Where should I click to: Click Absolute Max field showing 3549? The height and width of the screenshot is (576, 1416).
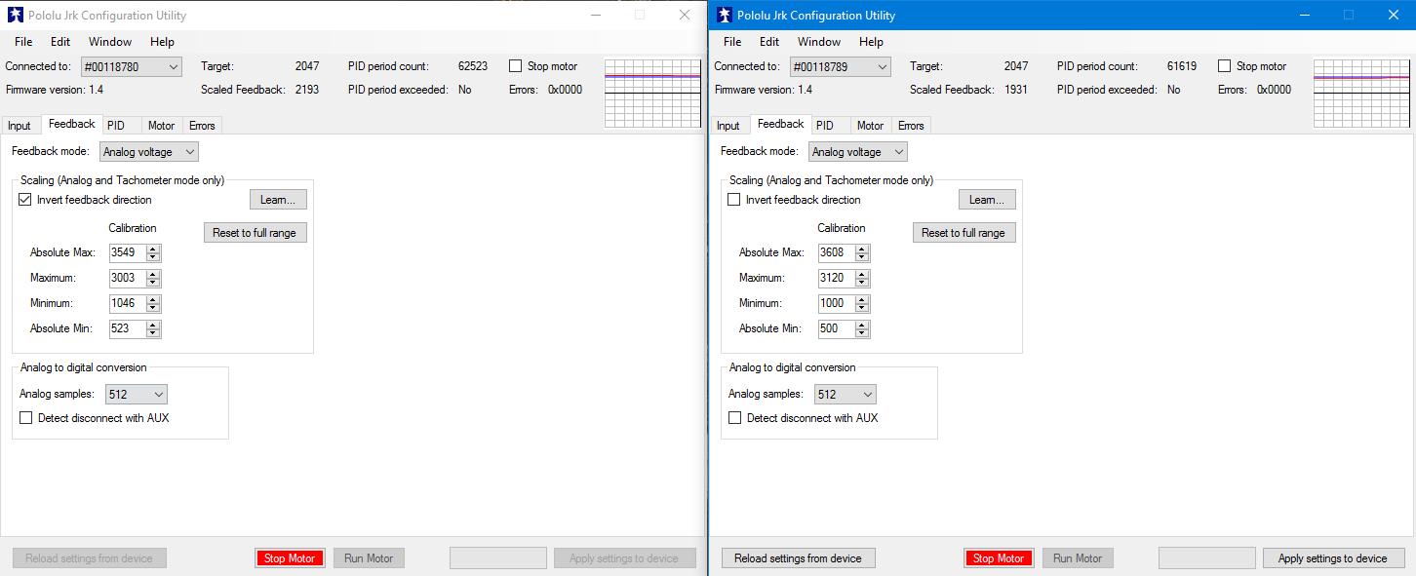[128, 252]
